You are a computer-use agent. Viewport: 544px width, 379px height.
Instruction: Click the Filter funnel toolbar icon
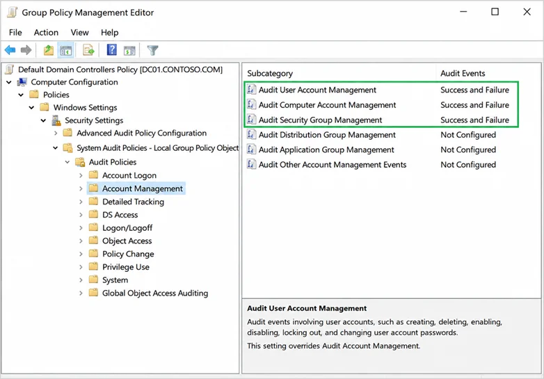[152, 50]
